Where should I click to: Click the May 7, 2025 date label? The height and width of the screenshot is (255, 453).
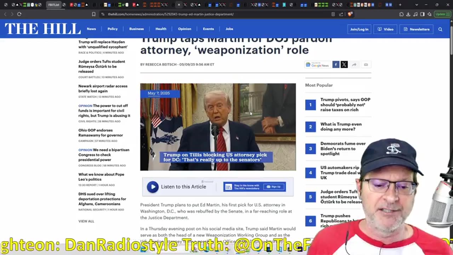click(x=159, y=93)
